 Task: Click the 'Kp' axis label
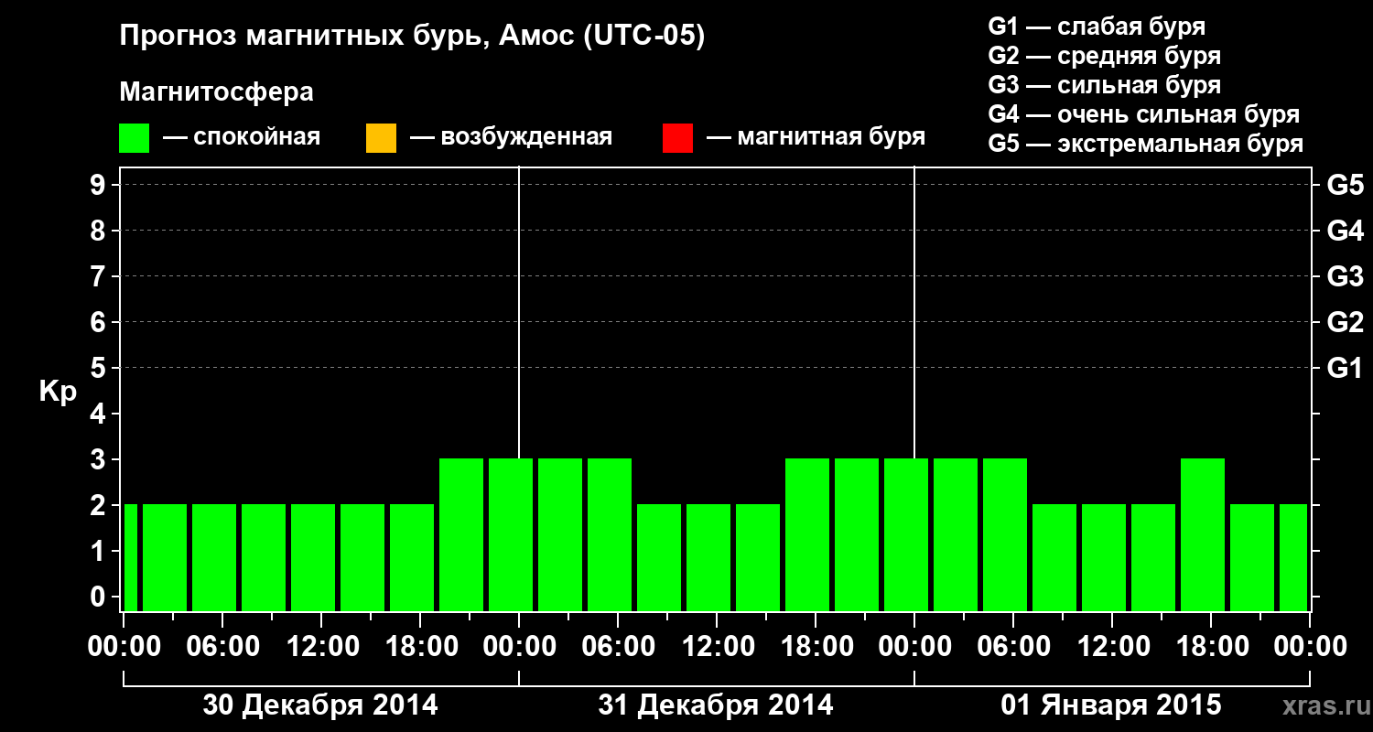(x=58, y=392)
